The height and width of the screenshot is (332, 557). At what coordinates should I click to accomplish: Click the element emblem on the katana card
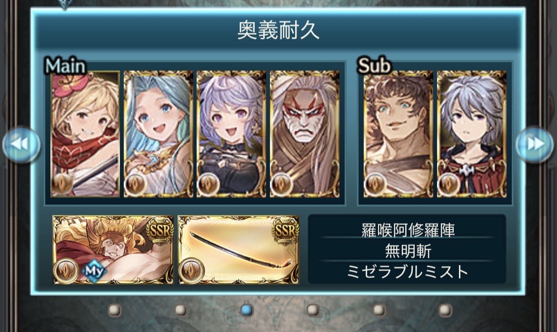point(191,270)
